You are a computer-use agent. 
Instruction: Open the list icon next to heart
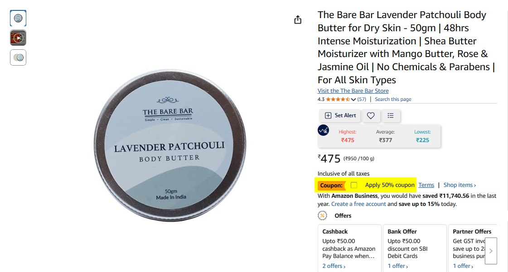click(x=391, y=115)
